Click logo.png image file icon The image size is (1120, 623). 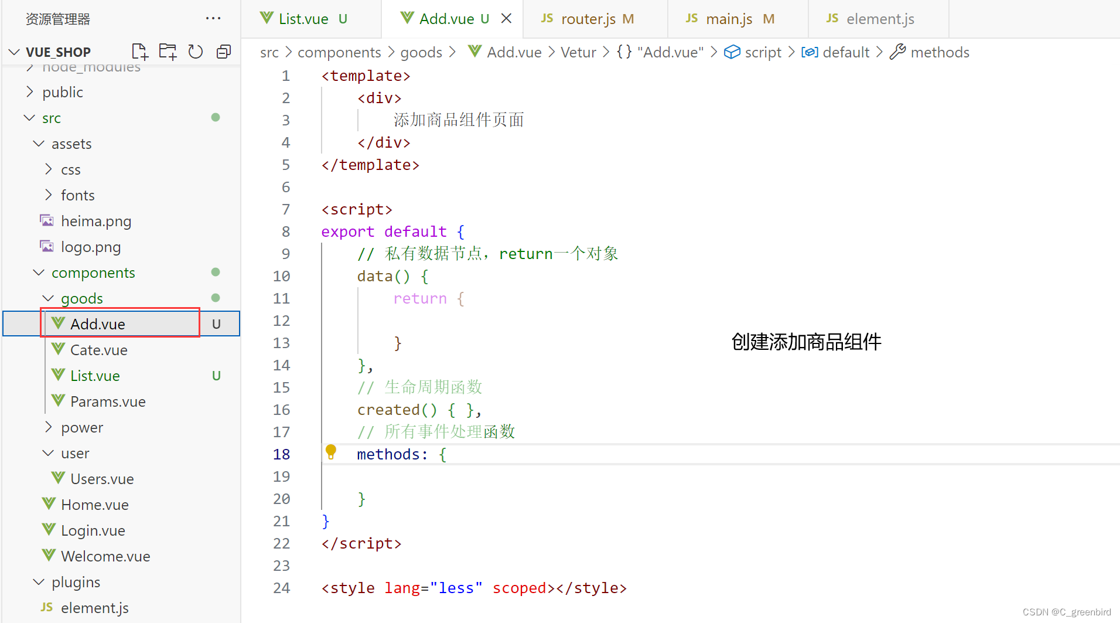[x=47, y=246]
